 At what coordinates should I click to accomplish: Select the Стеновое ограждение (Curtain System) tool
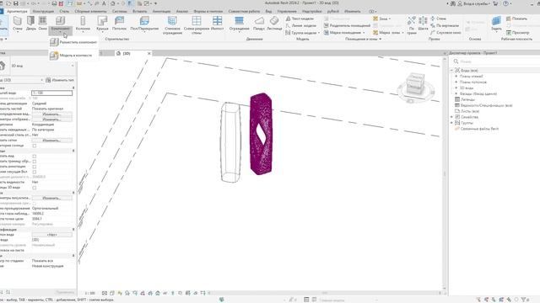click(172, 25)
